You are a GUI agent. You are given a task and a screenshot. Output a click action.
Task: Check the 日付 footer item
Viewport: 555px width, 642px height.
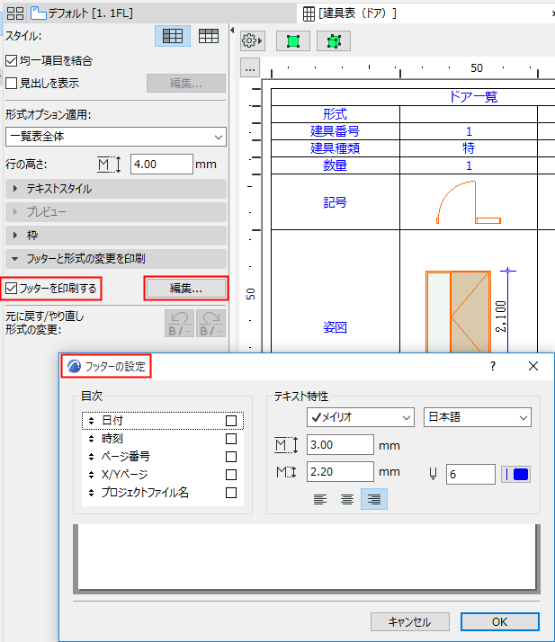pos(231,421)
